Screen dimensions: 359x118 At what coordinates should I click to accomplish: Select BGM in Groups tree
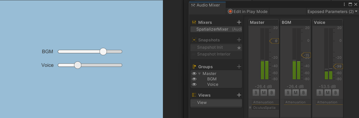pyautogui.click(x=212, y=79)
